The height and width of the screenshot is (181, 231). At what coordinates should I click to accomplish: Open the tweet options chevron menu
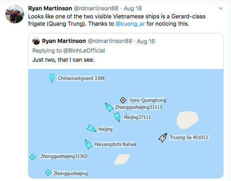click(221, 8)
